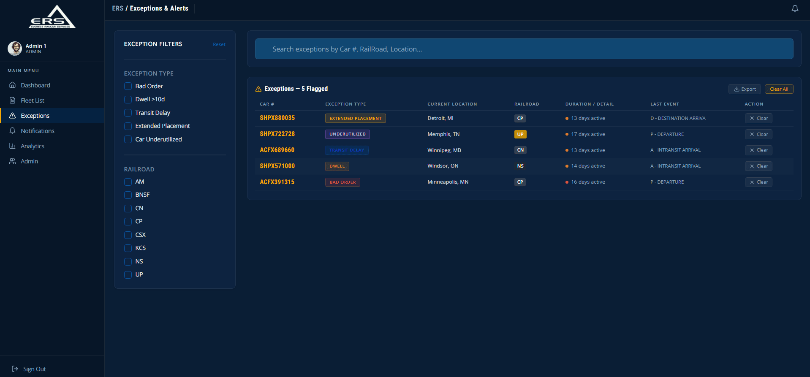Check the AM railroad filter
The width and height of the screenshot is (810, 377).
click(128, 182)
